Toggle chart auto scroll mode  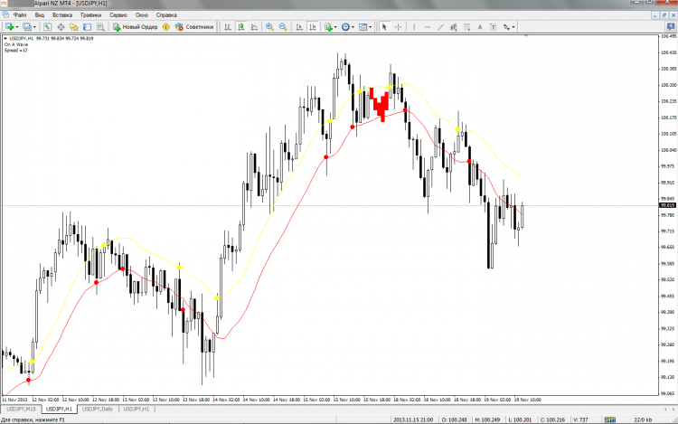(x=297, y=27)
